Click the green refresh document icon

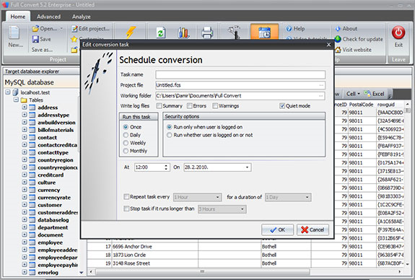161,32
